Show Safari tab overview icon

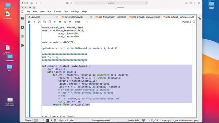199,3
